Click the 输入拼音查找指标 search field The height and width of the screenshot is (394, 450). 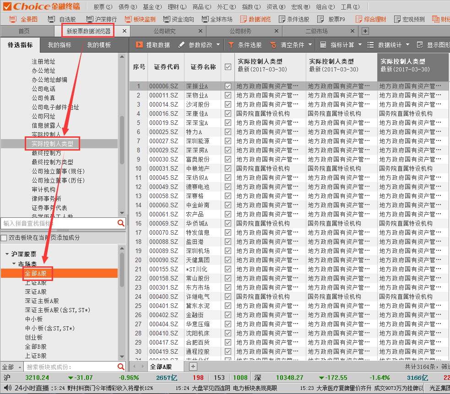coord(58,223)
